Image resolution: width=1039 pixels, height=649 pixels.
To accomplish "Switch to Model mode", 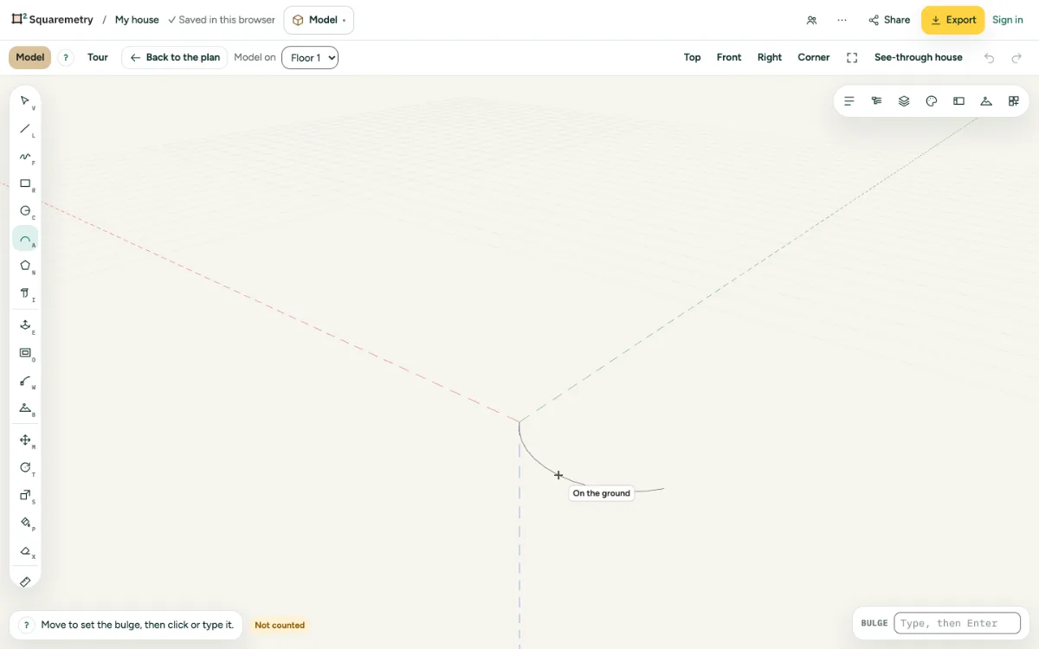I will tap(30, 58).
